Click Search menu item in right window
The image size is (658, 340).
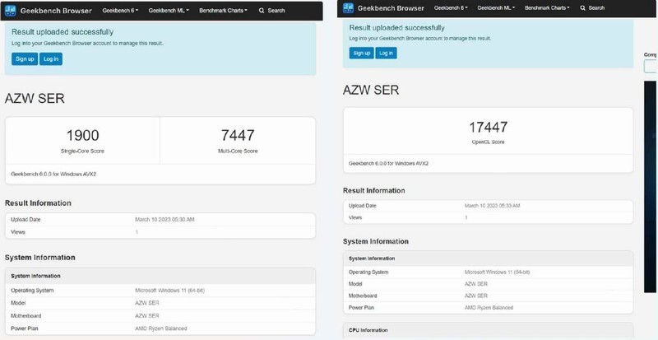click(x=592, y=8)
